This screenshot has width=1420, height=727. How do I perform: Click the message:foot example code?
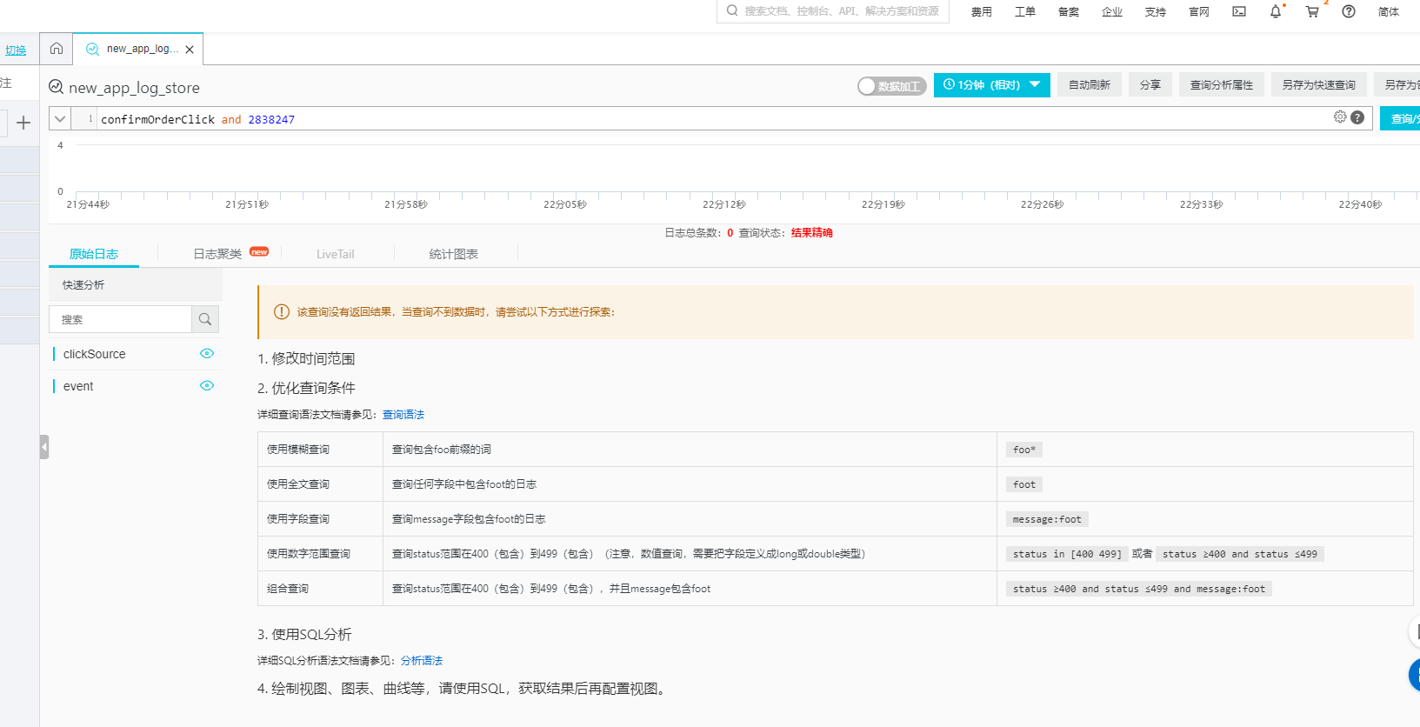tap(1047, 519)
